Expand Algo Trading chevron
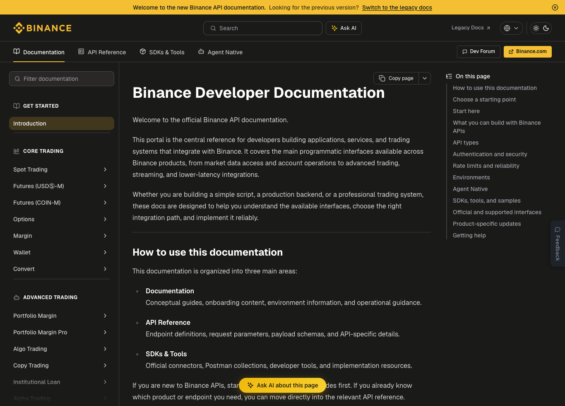565x406 pixels. point(105,349)
